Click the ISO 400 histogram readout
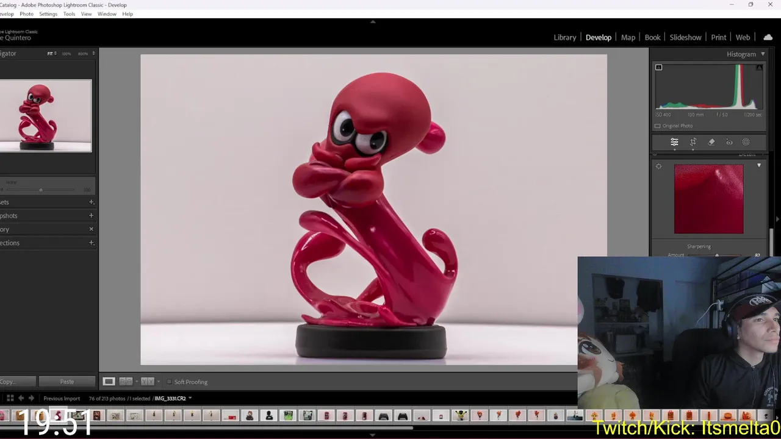The width and height of the screenshot is (781, 439). tap(663, 115)
